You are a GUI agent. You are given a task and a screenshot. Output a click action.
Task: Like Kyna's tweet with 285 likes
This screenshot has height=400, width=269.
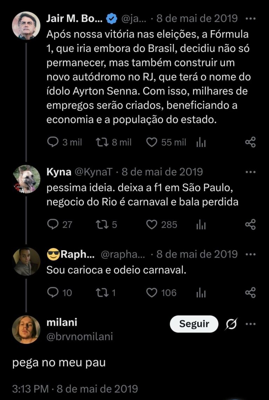151,224
